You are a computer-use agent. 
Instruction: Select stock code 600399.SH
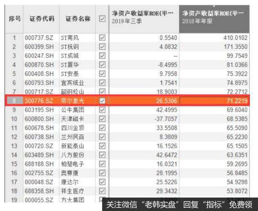[39, 47]
